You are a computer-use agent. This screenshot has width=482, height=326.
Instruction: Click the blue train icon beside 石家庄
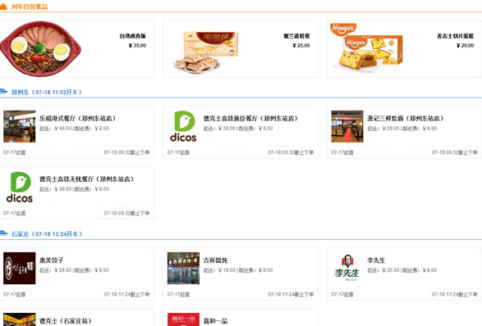(x=3, y=233)
